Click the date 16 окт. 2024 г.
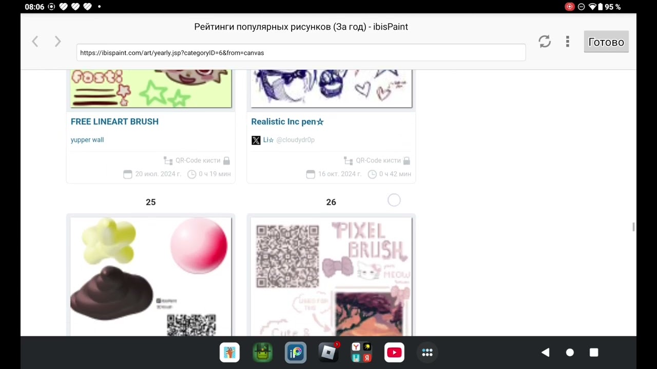Viewport: 657px width, 369px height. [340, 174]
